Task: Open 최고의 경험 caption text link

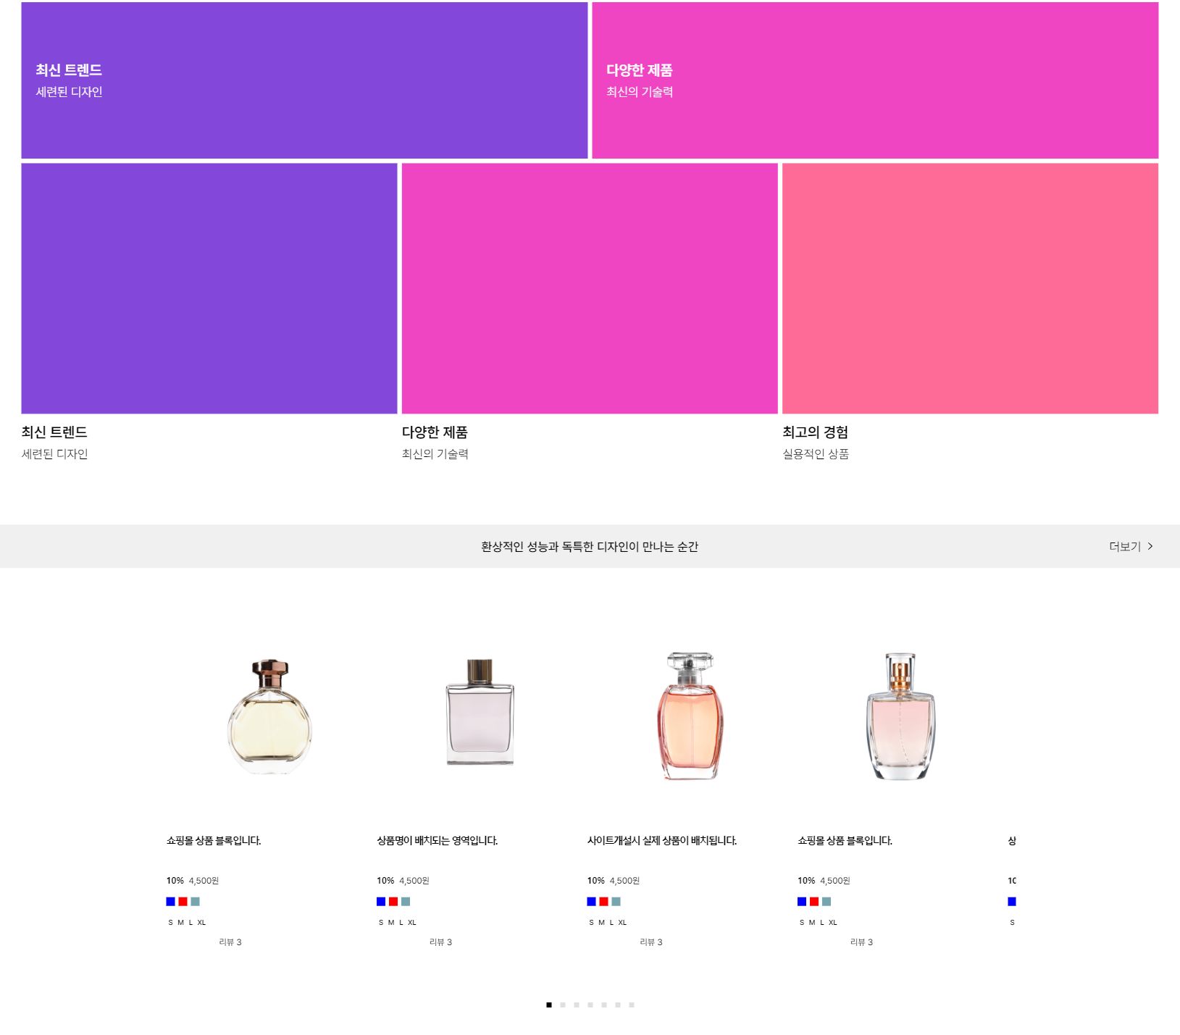Action: [x=815, y=432]
